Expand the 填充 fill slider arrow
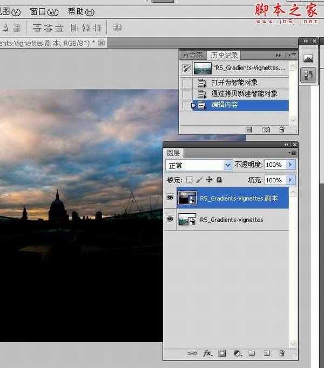This screenshot has width=324, height=368. click(291, 180)
